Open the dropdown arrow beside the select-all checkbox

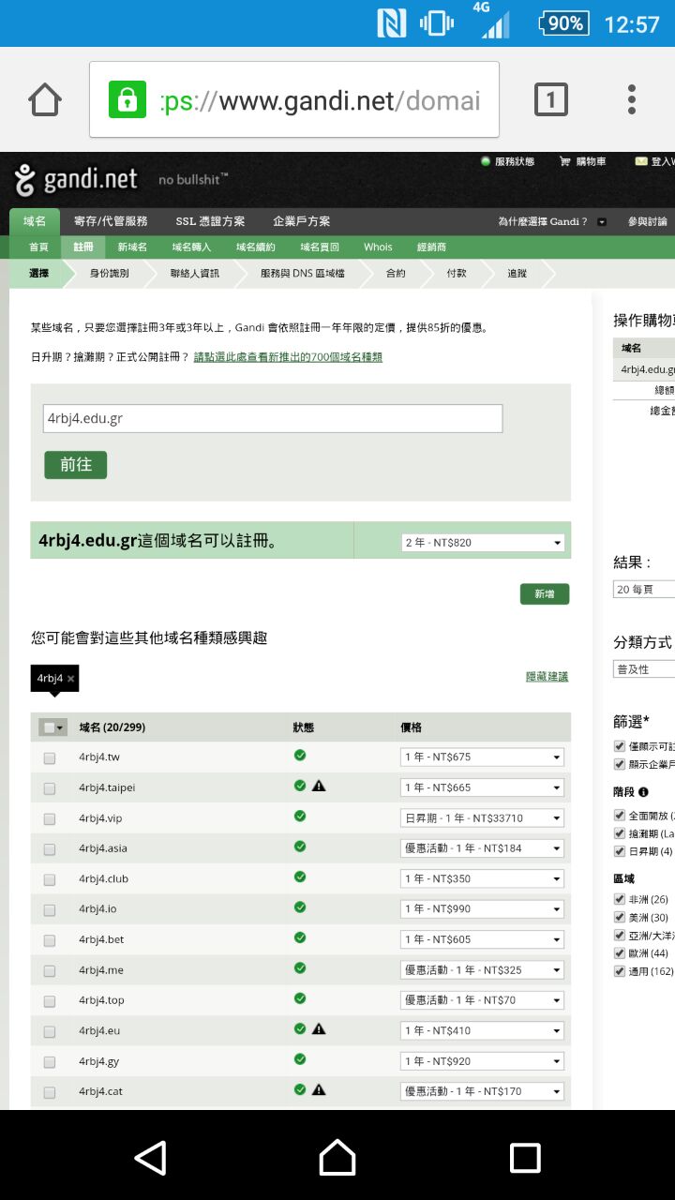(x=61, y=727)
